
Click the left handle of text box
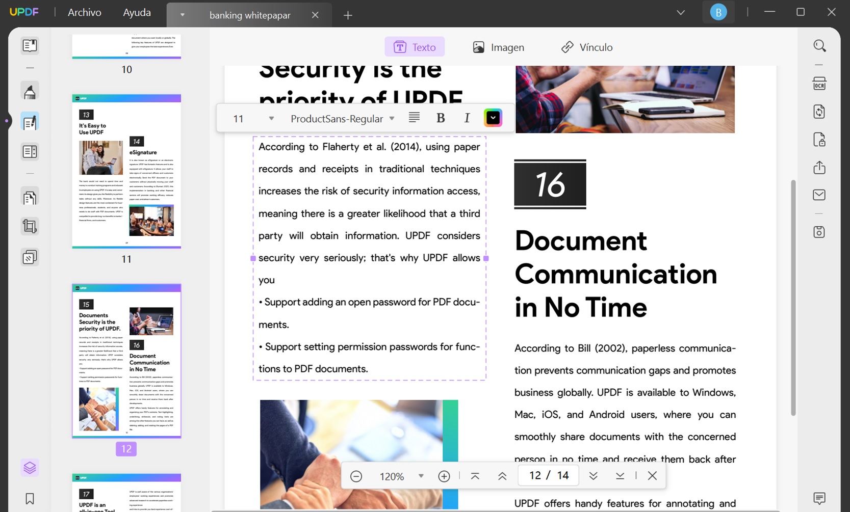click(253, 258)
